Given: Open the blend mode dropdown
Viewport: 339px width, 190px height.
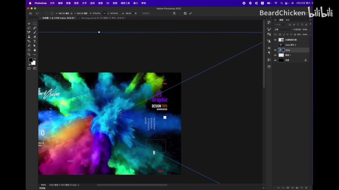Looking at the screenshot, I should [283, 30].
